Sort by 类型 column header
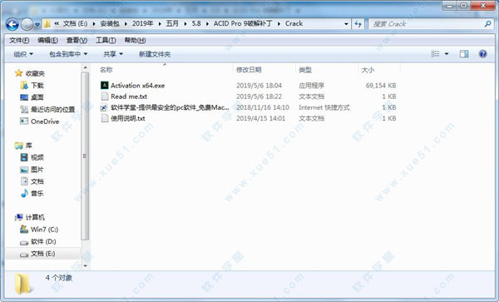This screenshot has height=302, width=499. [x=305, y=70]
